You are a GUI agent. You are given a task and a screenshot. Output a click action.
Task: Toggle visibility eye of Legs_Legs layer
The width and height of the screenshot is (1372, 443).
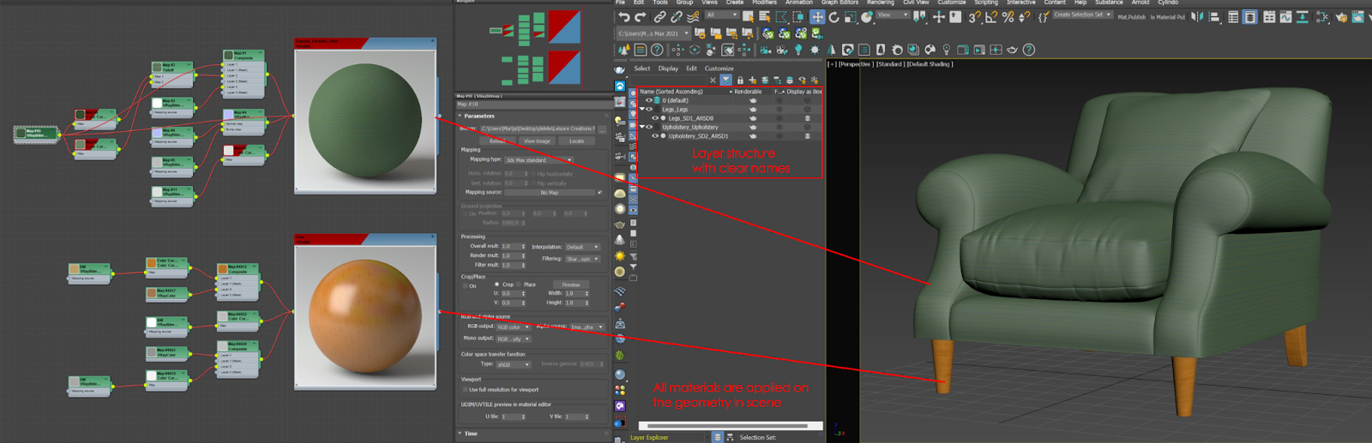649,109
